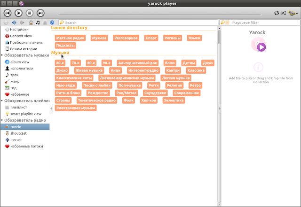Open Местное радио category
301x207 pixels.
70,38
